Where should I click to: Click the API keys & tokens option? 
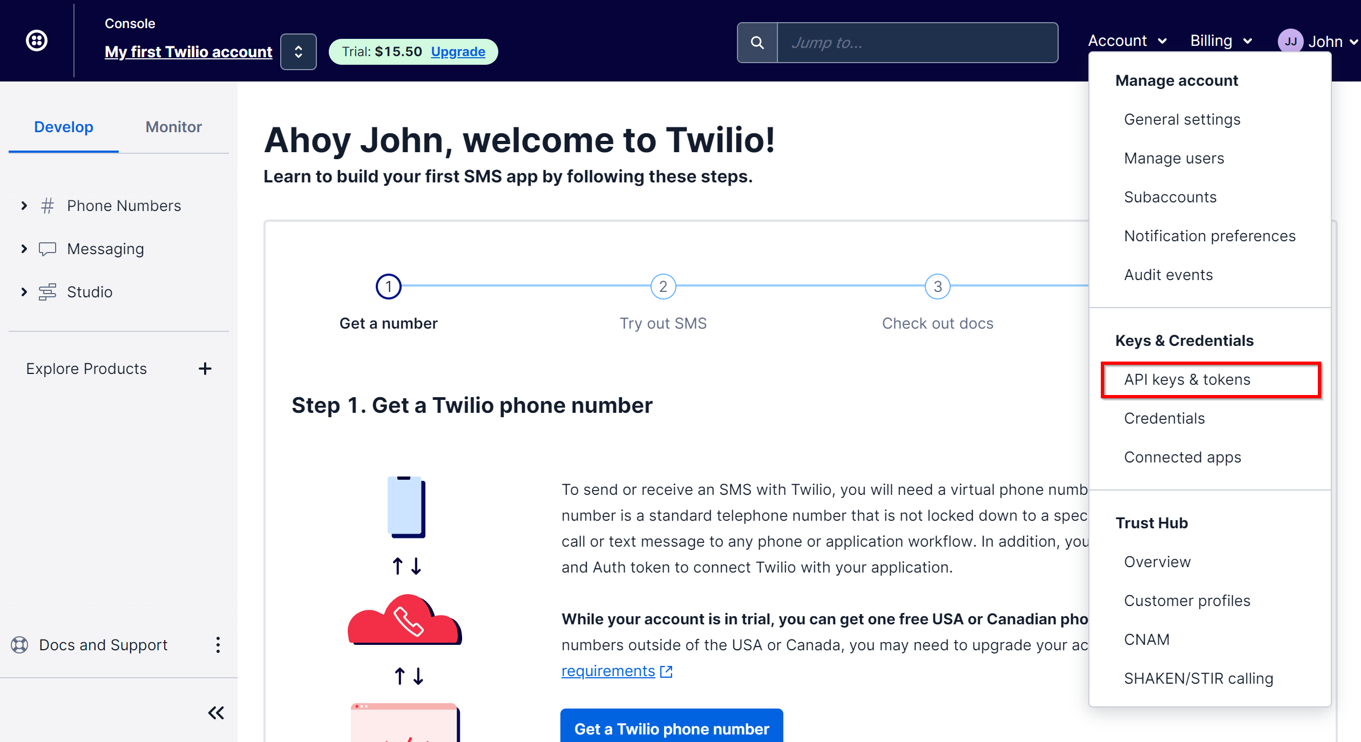(x=1188, y=379)
